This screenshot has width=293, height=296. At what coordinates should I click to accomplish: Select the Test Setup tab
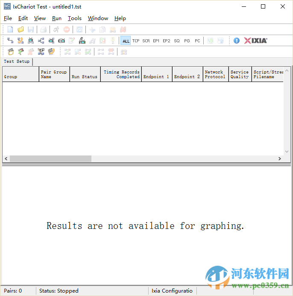pos(17,62)
